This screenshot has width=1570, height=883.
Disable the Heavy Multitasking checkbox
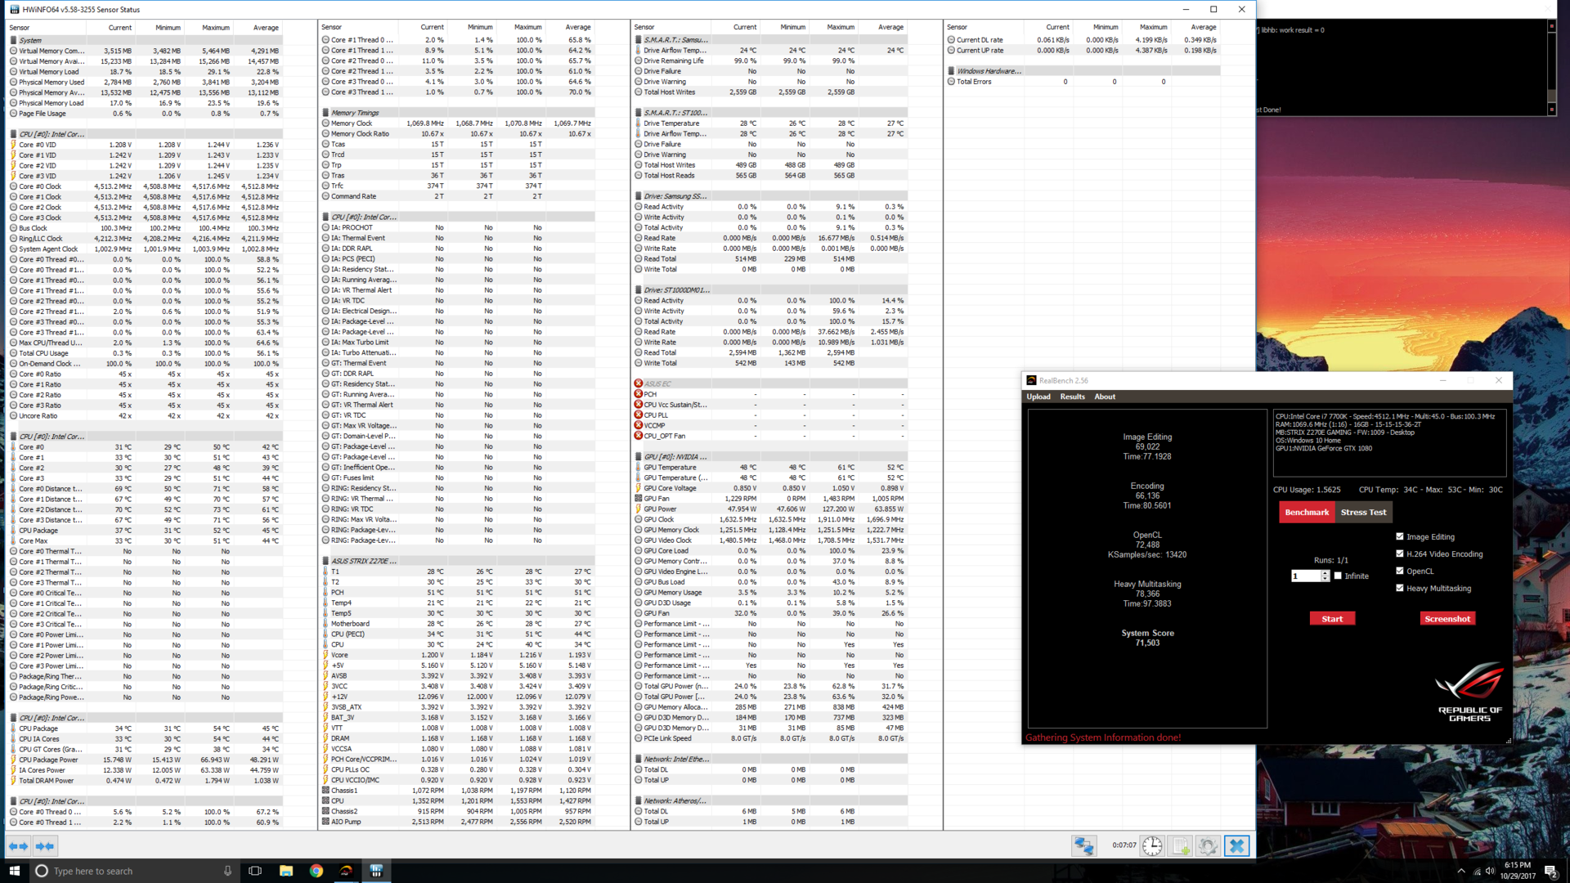[x=1400, y=589]
